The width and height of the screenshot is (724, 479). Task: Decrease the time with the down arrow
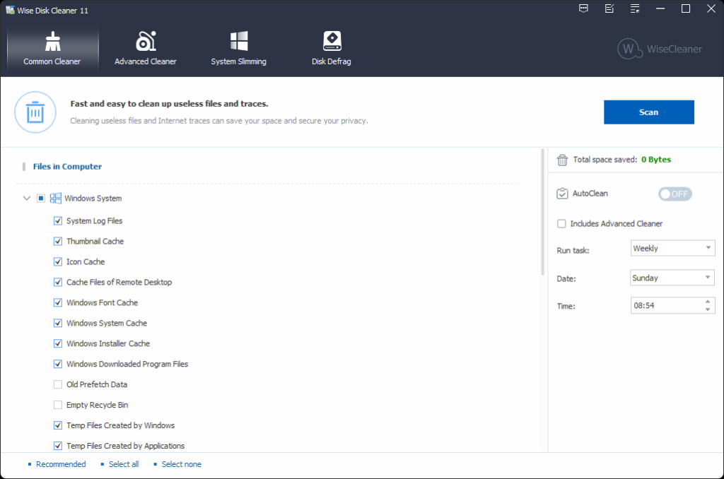[708, 309]
